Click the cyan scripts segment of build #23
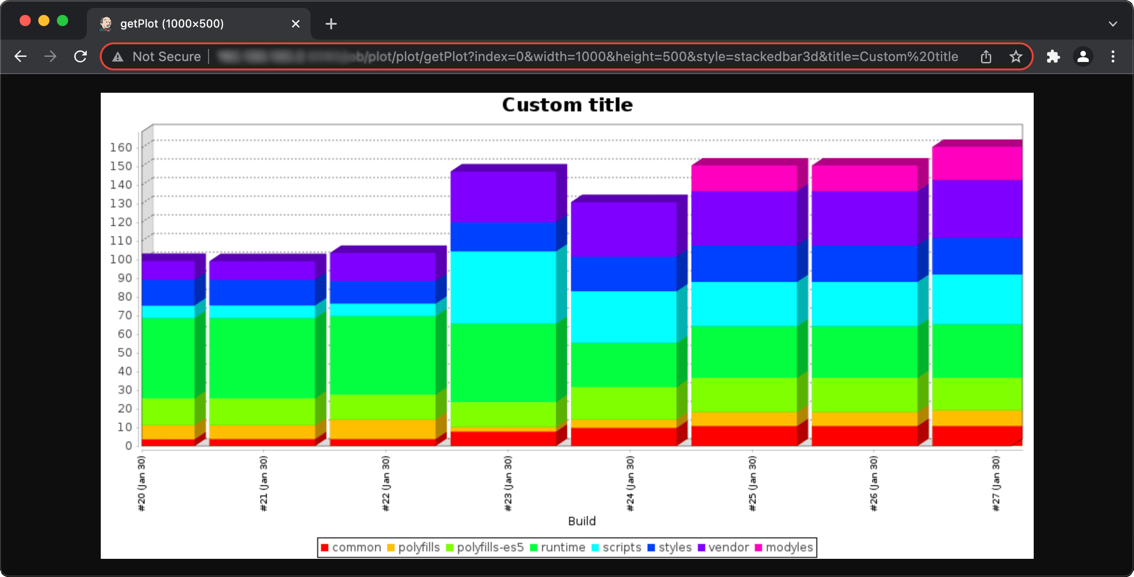 coord(503,287)
